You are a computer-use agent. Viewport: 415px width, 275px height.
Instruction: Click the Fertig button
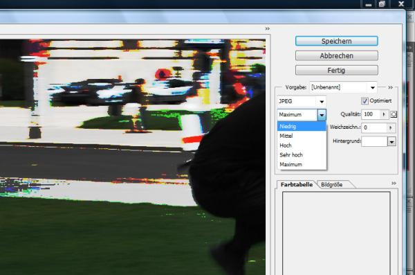(x=336, y=70)
